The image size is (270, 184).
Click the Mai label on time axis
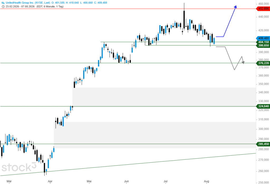point(89,181)
